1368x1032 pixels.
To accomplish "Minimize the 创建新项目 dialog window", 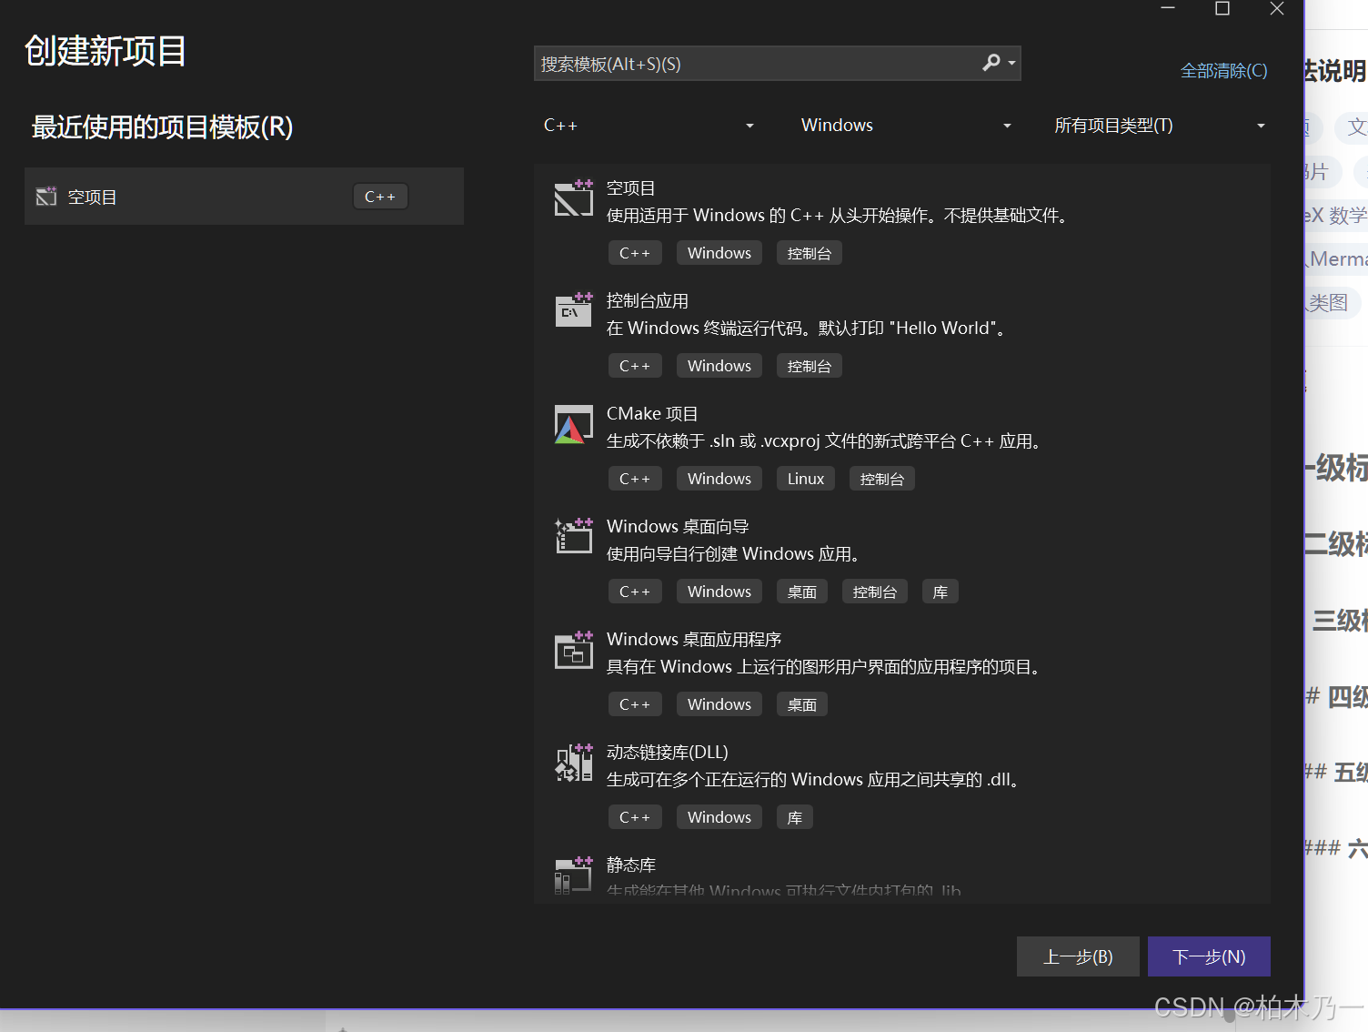I will click(x=1168, y=9).
